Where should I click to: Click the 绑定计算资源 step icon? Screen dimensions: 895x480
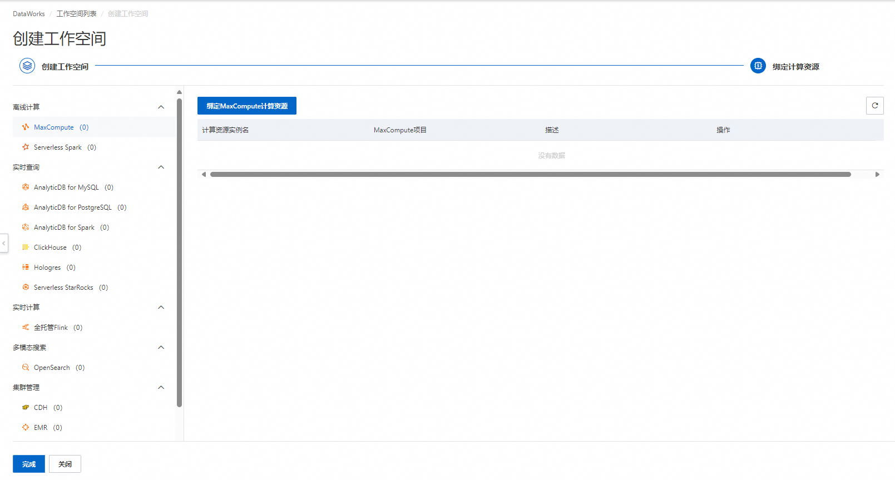[758, 66]
